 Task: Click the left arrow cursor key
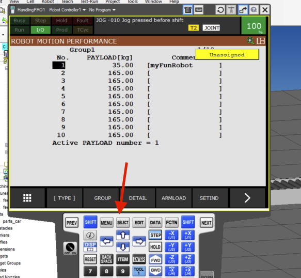coord(106,241)
